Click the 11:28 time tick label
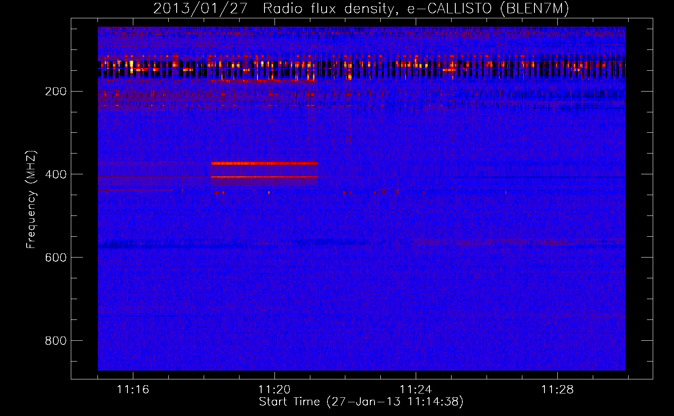This screenshot has width=674, height=416. 557,389
